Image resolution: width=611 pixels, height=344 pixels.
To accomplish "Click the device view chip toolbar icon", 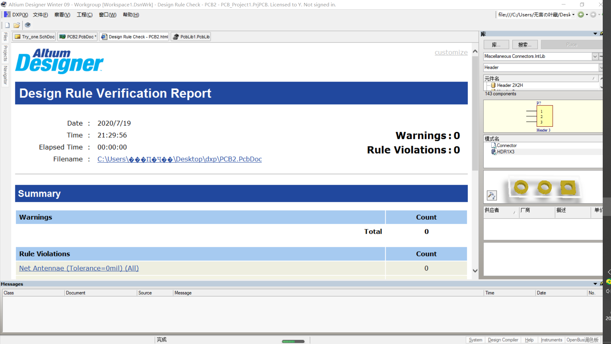I will point(28,25).
